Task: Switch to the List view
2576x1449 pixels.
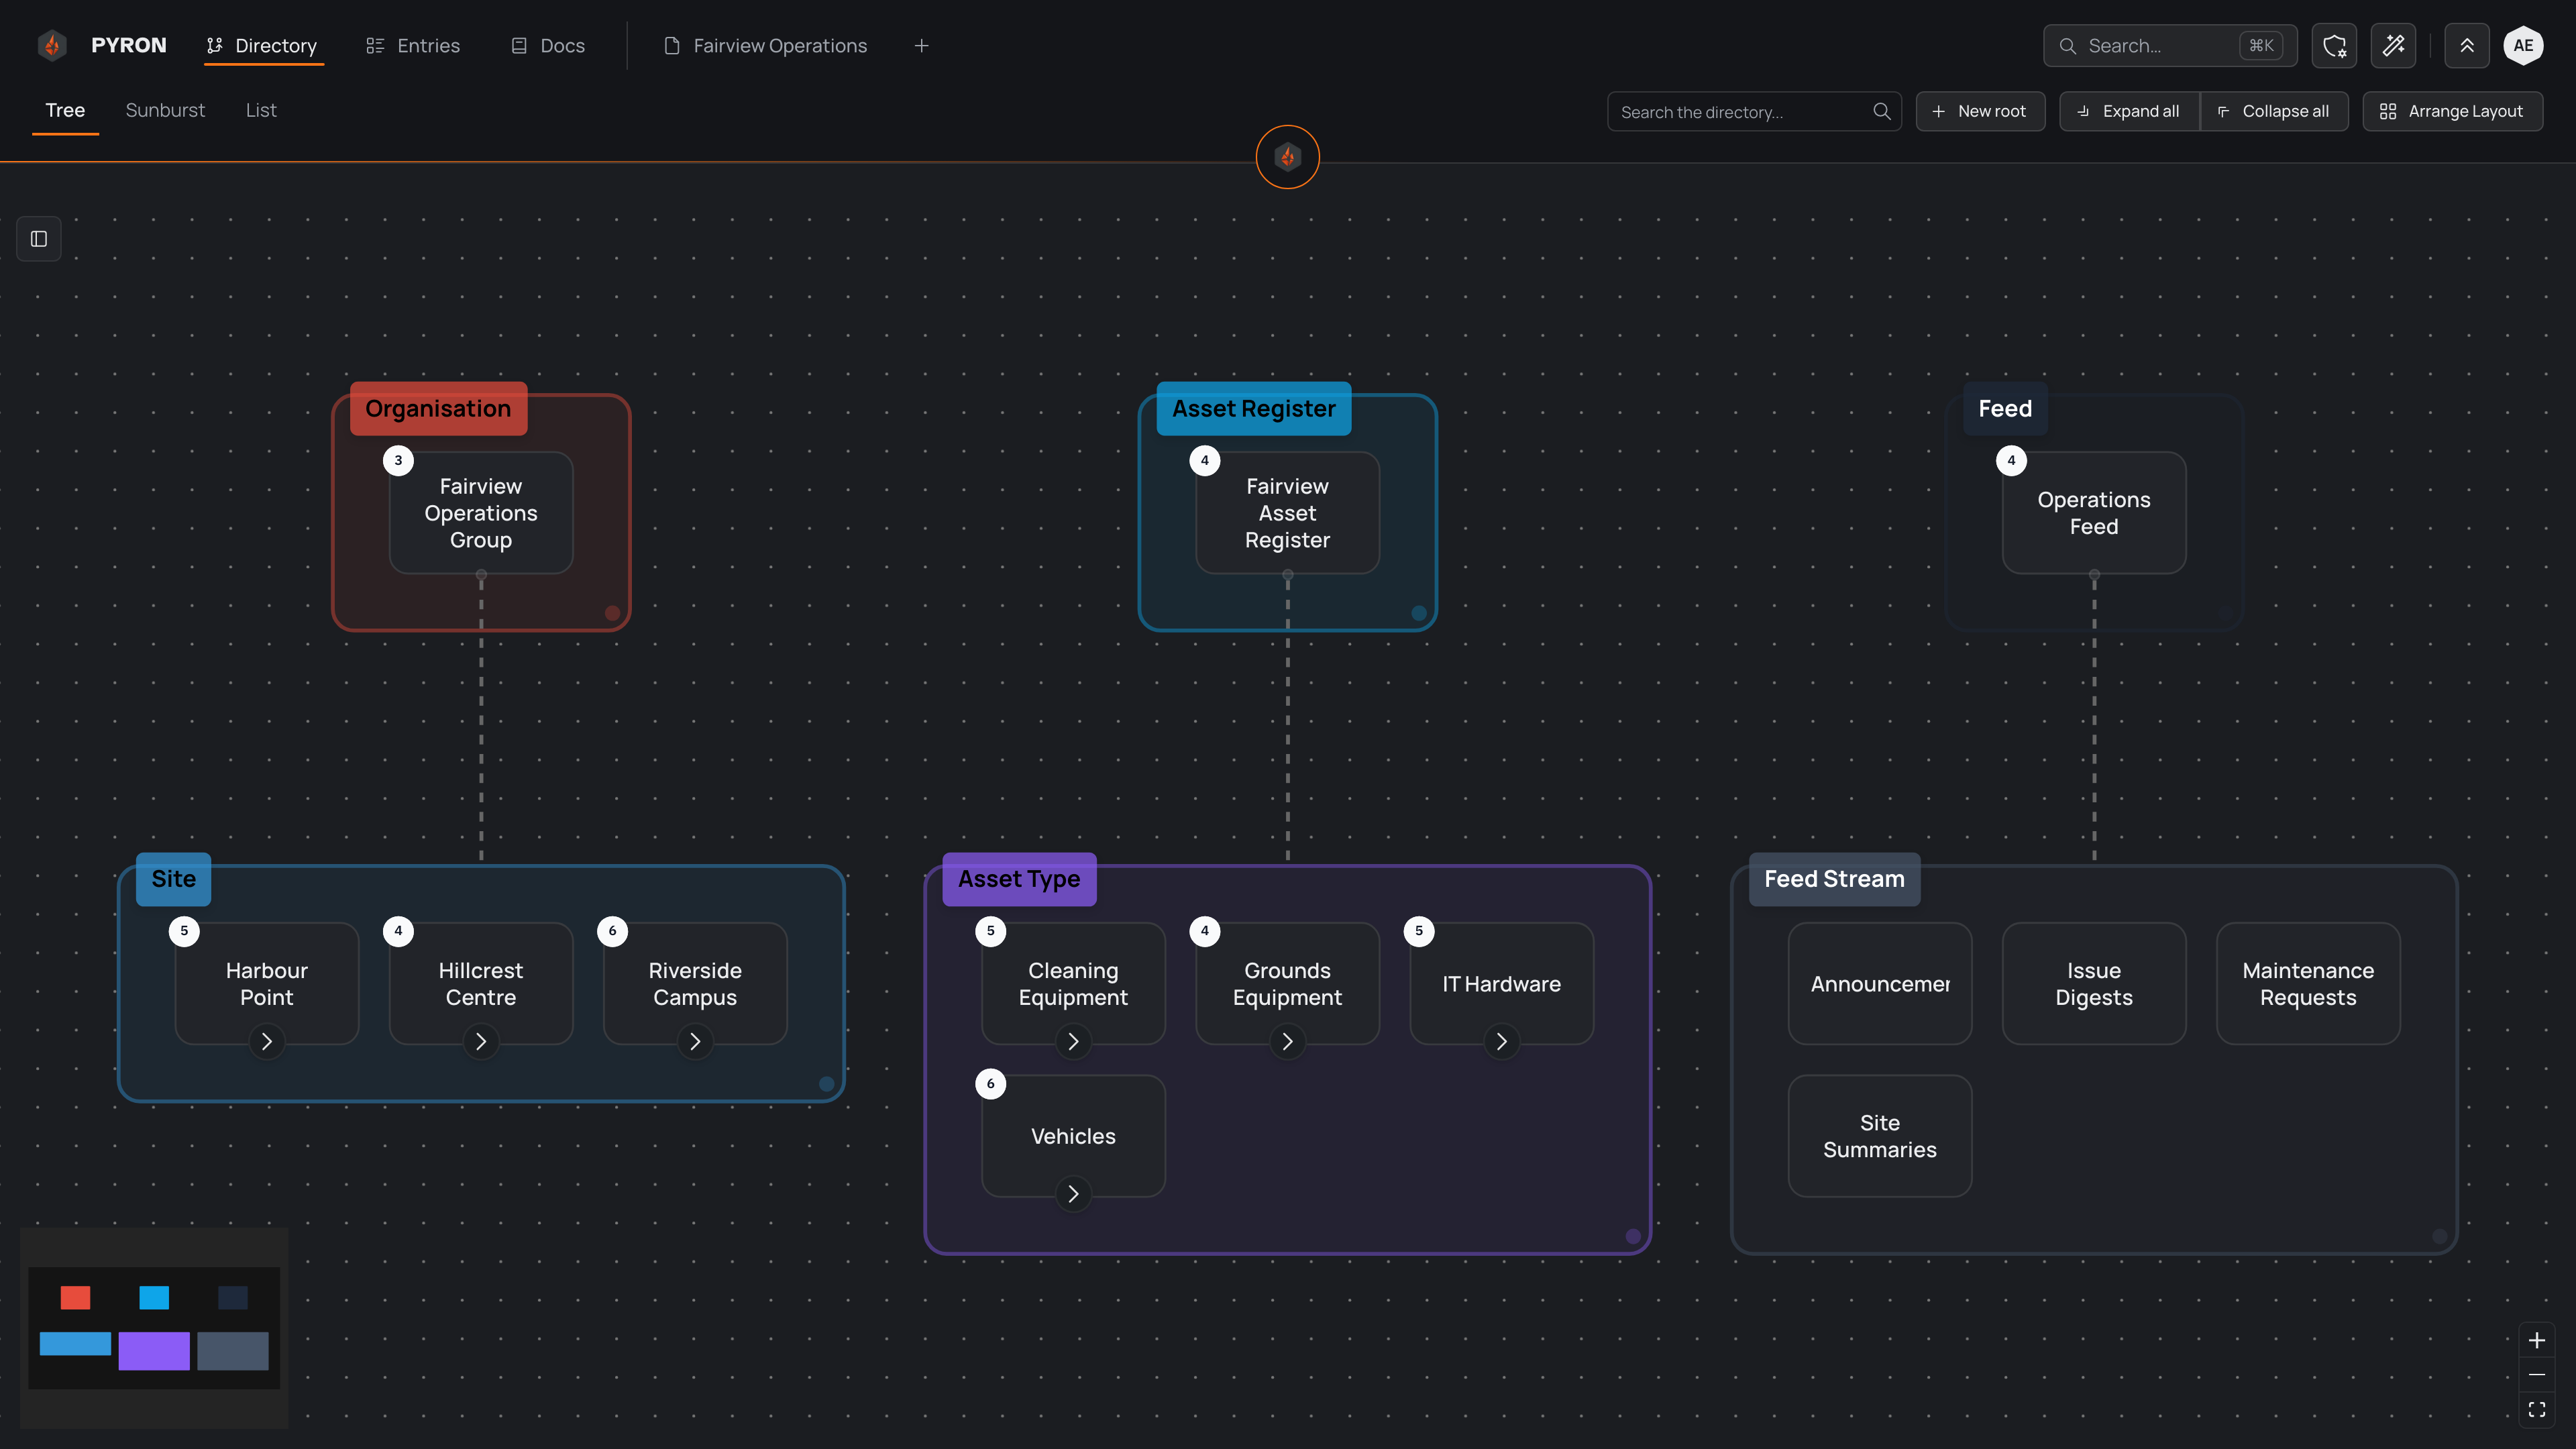Action: (261, 110)
